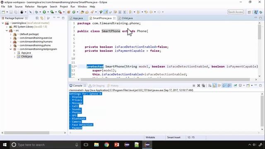Click the Last Edit Location arrow icon
265x149 pixels.
[x=146, y=12]
